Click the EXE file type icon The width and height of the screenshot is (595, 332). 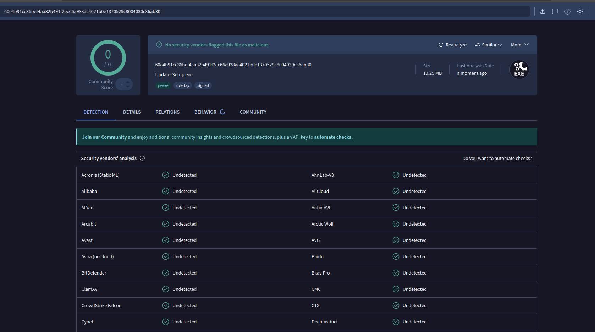(519, 70)
